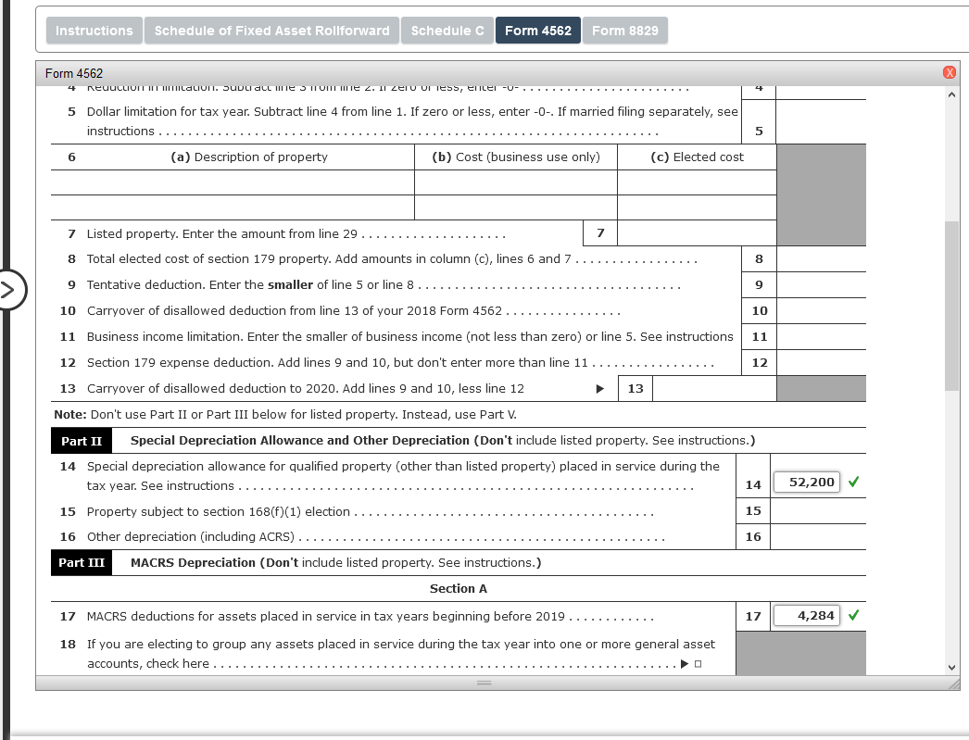Click the resize handle below the form window
969x740 pixels.
pyautogui.click(x=483, y=683)
